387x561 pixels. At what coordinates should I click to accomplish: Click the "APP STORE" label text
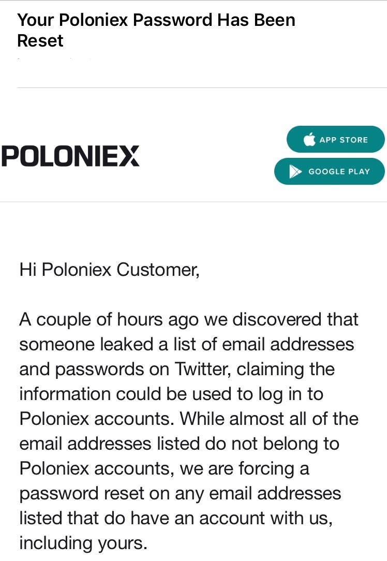click(344, 140)
